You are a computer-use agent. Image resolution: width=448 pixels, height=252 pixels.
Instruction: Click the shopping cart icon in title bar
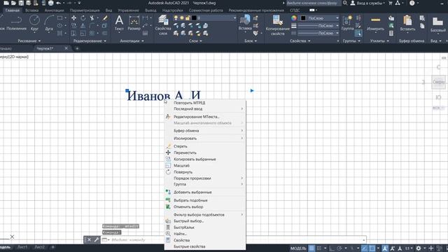pos(391,3)
